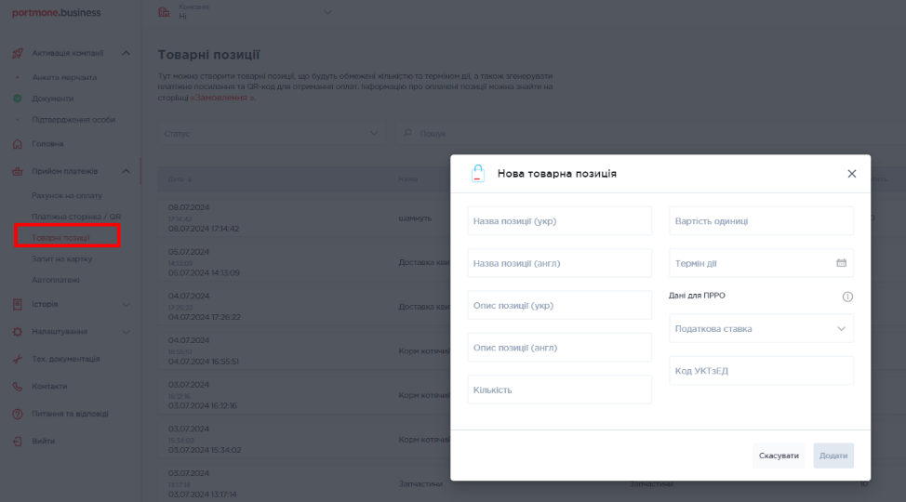Focus the Назва позиції (англ) field
Image resolution: width=906 pixels, height=502 pixels.
[x=559, y=263]
